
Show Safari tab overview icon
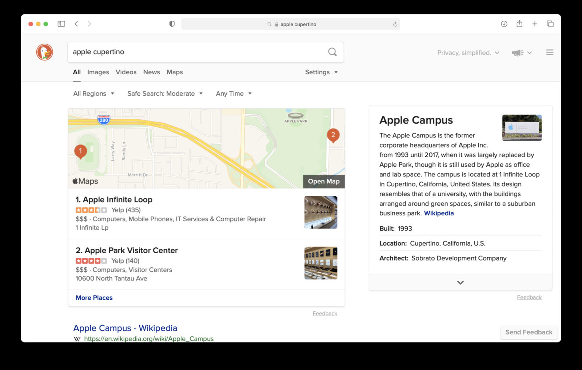coord(550,24)
